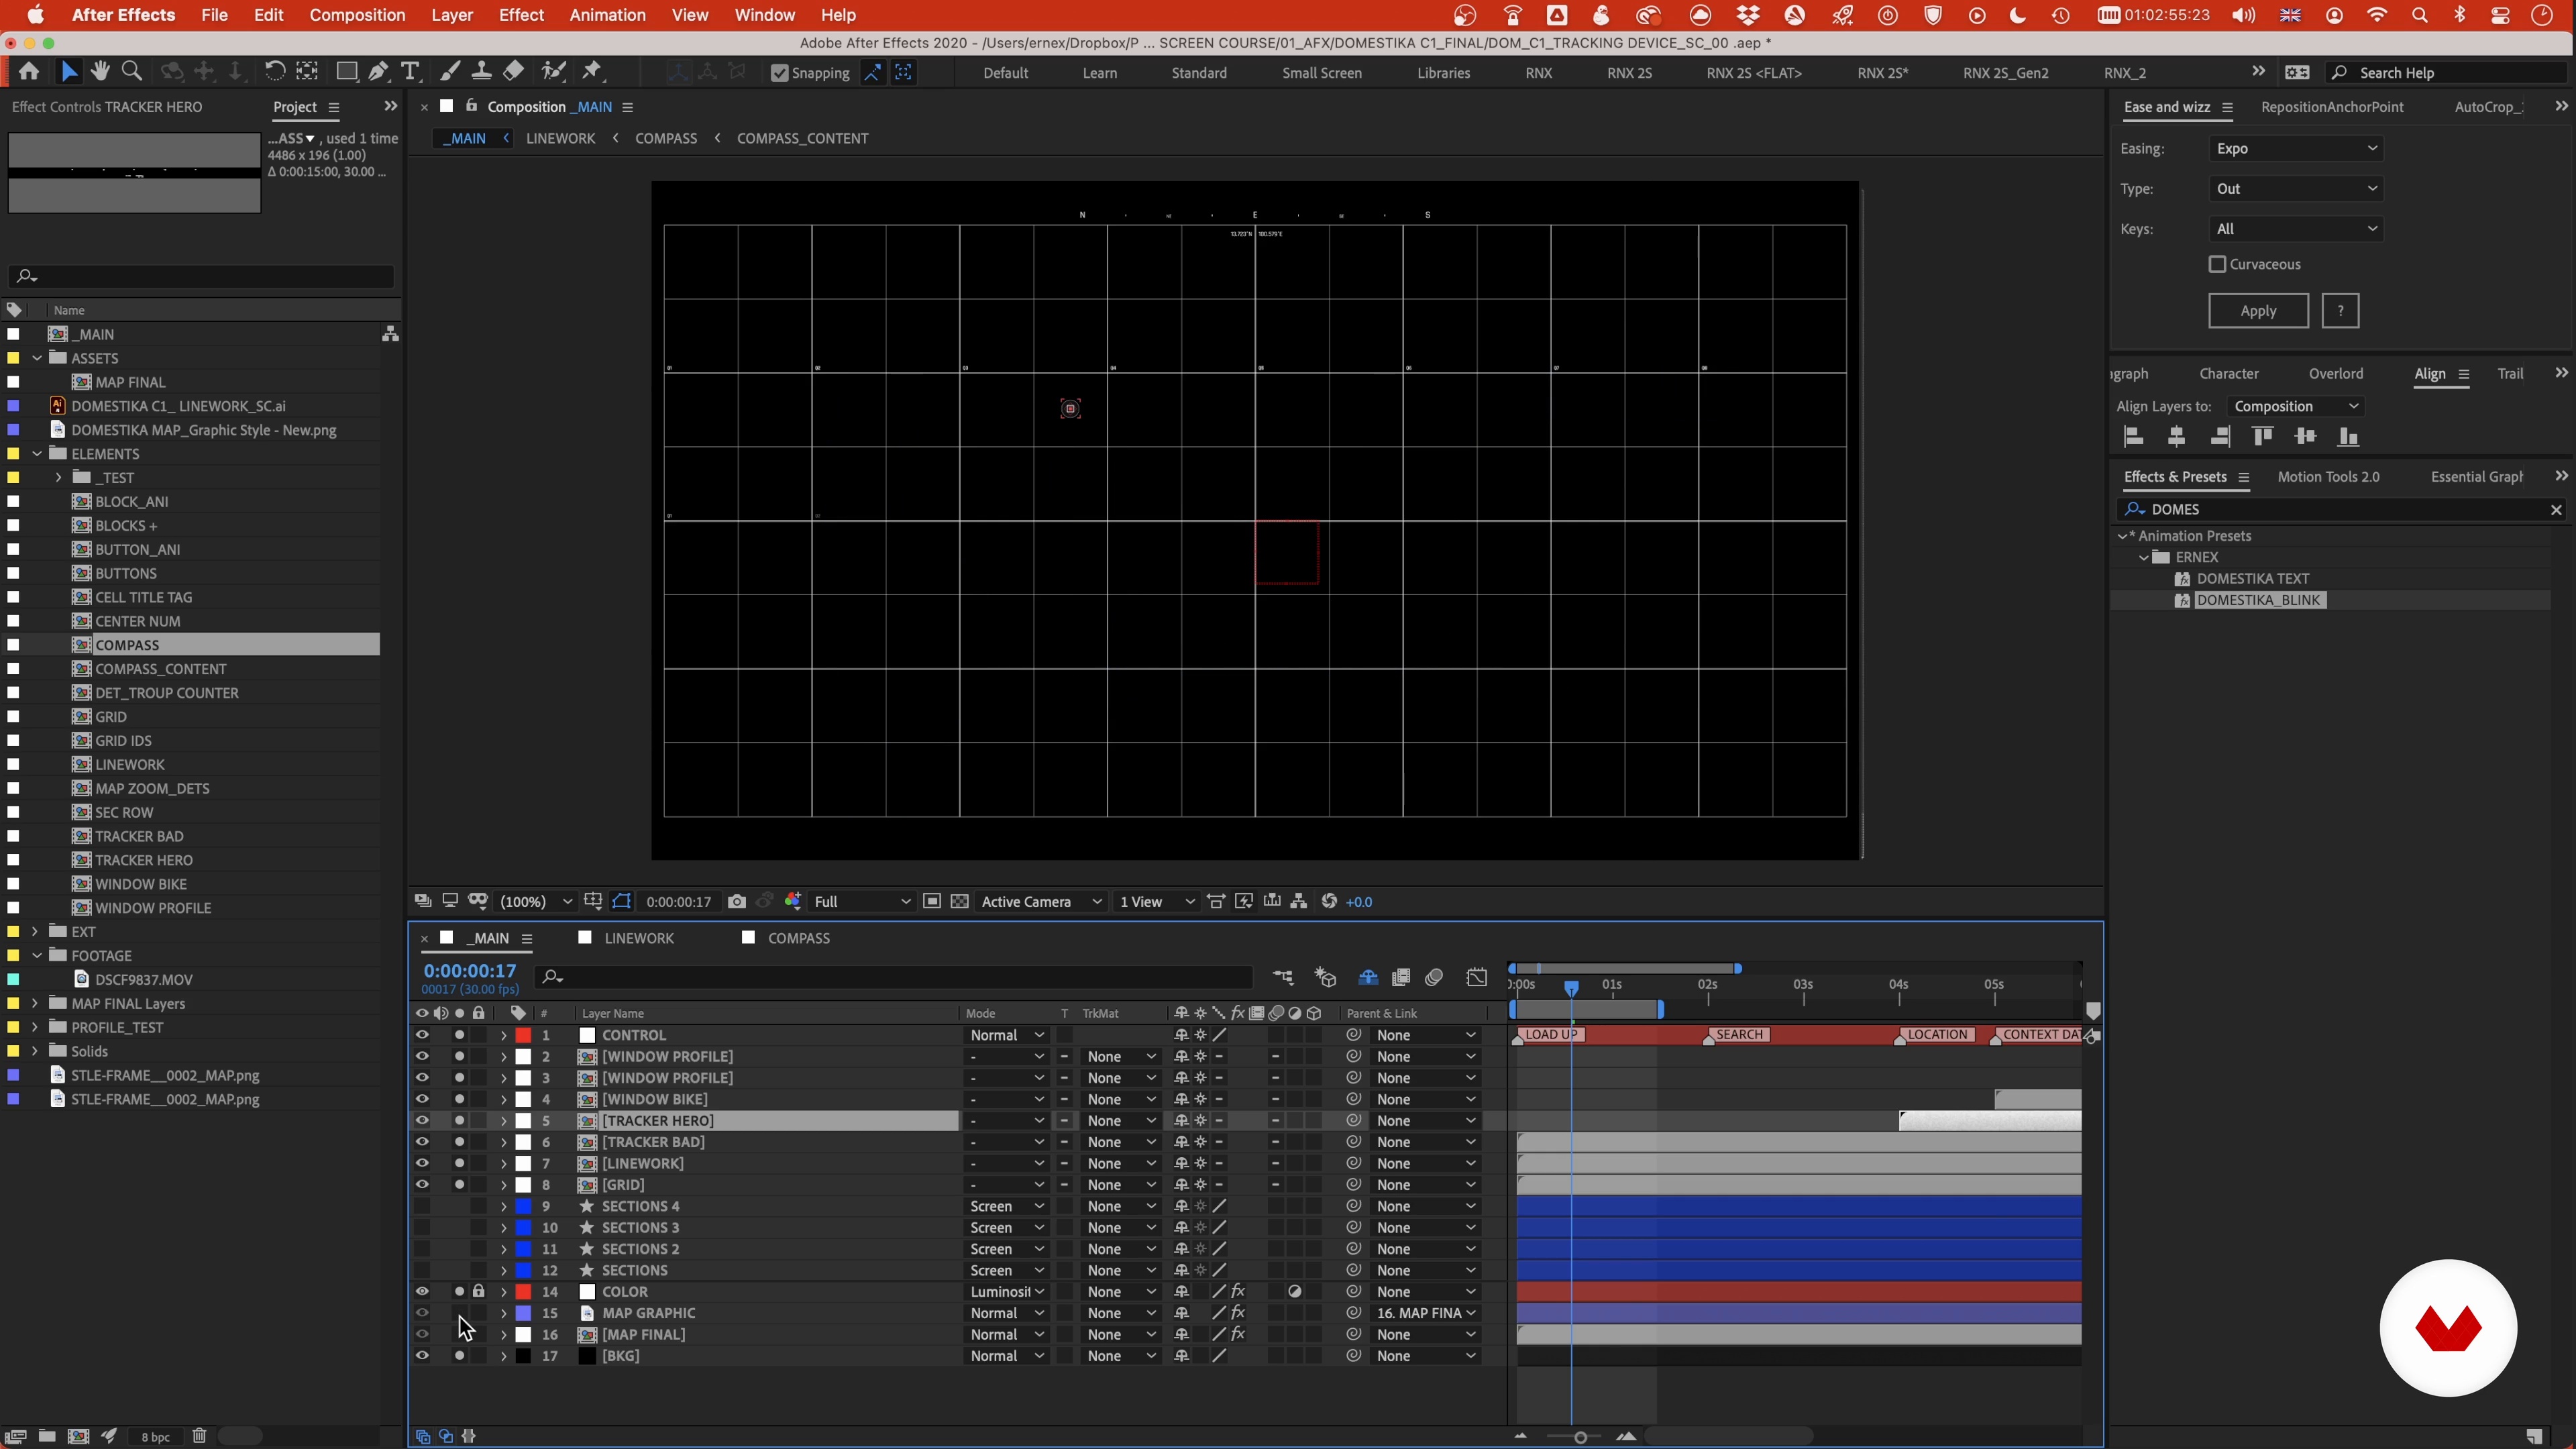This screenshot has height=1449, width=2576.
Task: Select the Puppet Pin tool
Action: point(592,71)
